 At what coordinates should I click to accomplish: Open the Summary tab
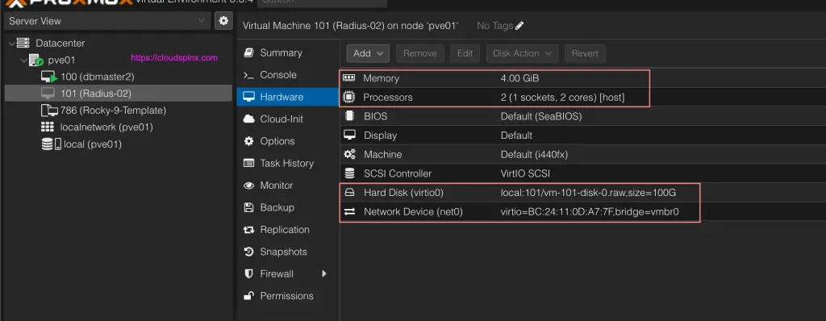tap(288, 52)
